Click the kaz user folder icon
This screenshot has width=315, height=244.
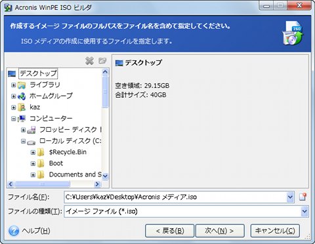pyautogui.click(x=22, y=108)
